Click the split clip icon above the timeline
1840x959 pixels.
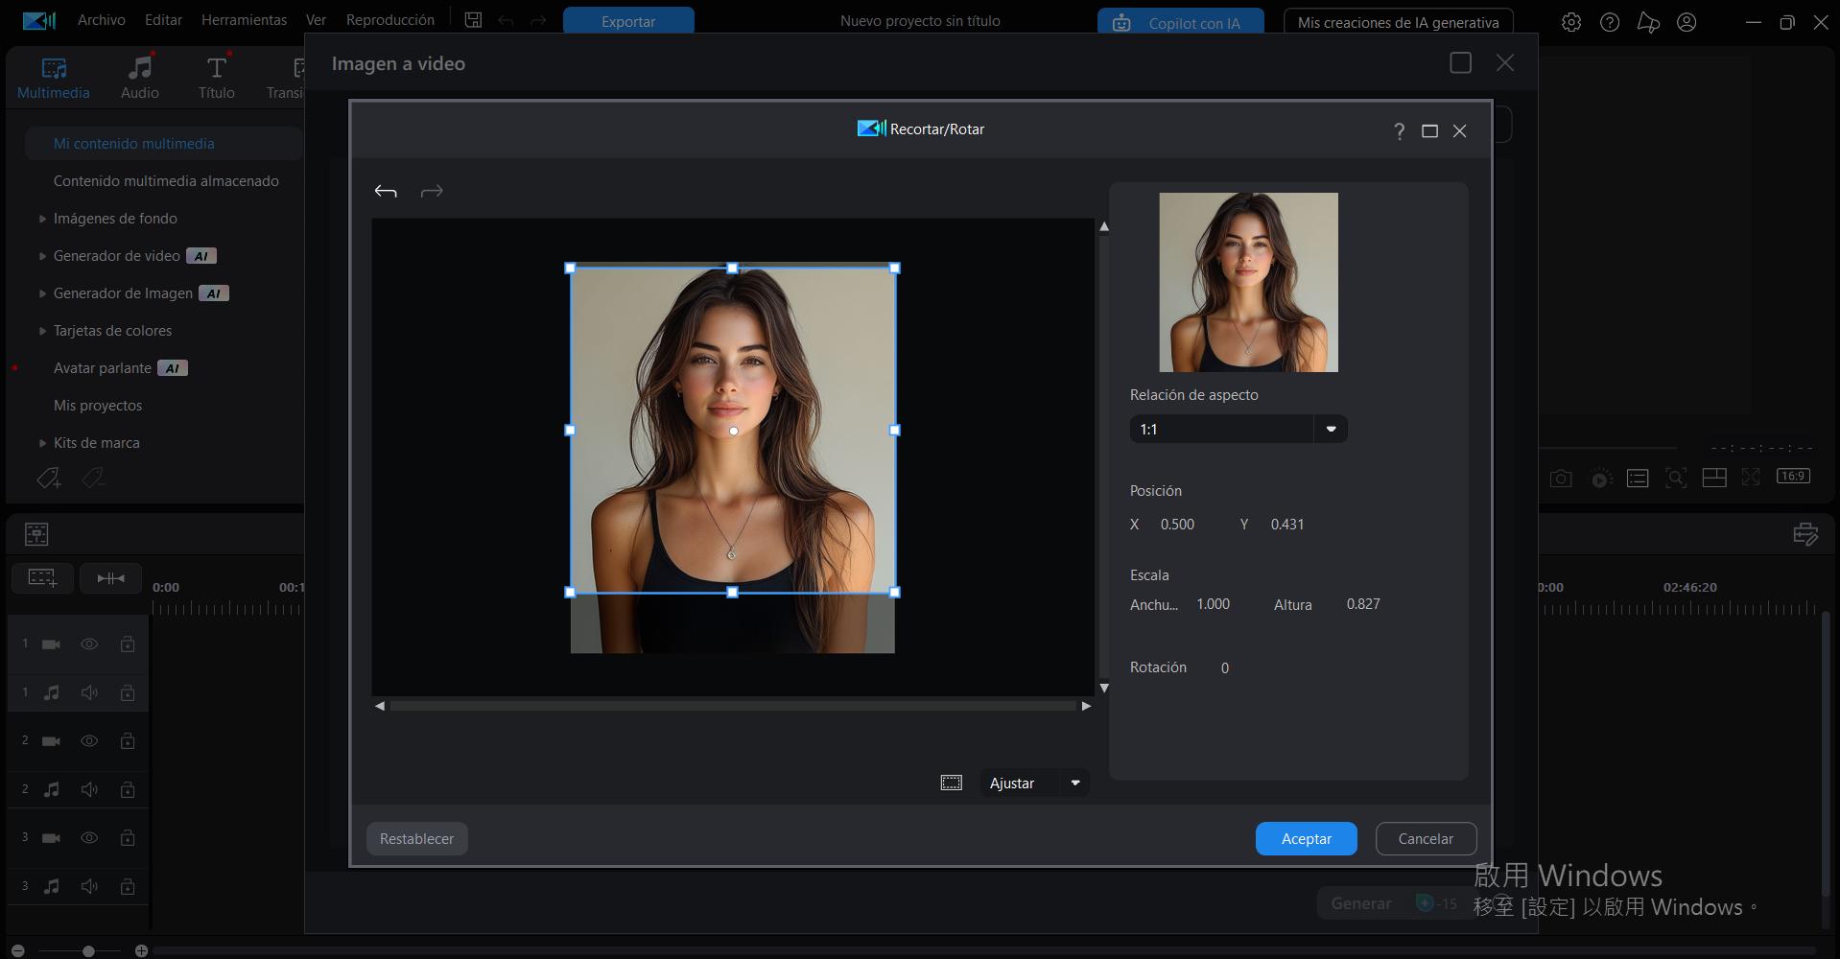[x=110, y=577]
